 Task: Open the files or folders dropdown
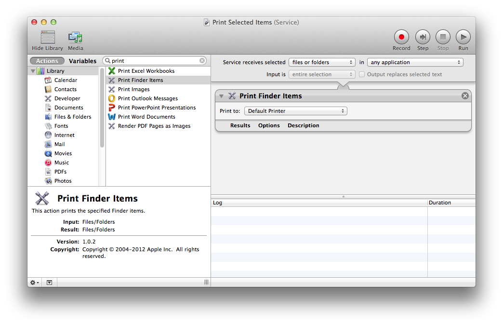[x=321, y=62]
